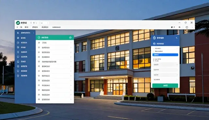
Task: Select the clock icon in the blue sidebar
Action: (x=18, y=43)
